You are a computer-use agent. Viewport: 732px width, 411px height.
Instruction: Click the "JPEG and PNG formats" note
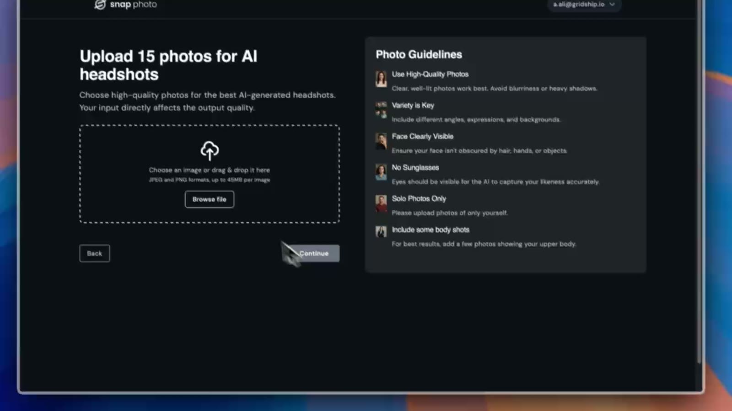[210, 180]
